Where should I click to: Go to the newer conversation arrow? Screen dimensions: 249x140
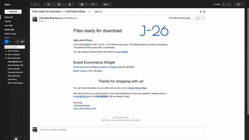(224, 4)
